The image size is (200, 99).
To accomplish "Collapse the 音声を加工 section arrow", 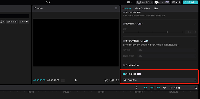I will (x=142, y=24).
